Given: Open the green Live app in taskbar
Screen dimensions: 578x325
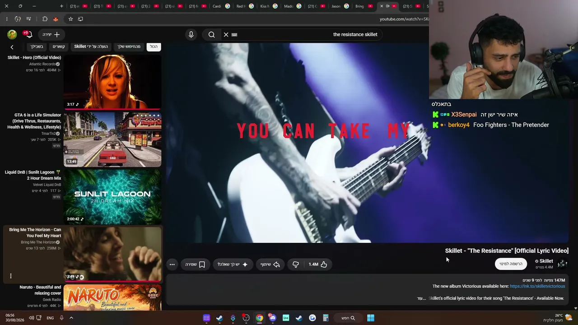Looking at the screenshot, I should click(x=286, y=318).
